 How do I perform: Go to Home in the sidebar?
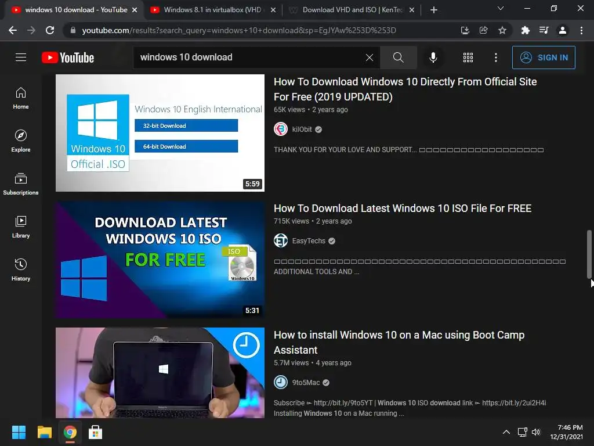tap(21, 98)
